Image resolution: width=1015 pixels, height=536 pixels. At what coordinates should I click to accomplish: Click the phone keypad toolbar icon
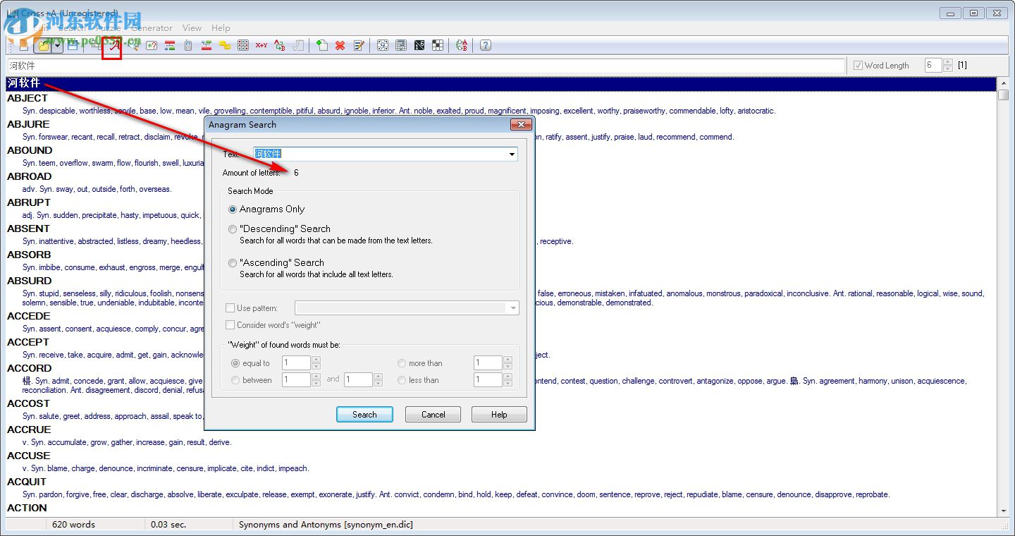pyautogui.click(x=188, y=46)
